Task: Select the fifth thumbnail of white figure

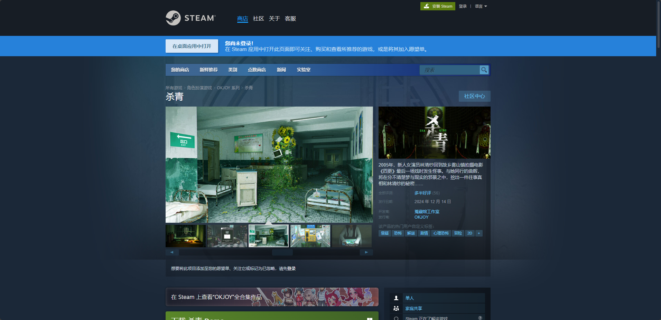Action: tap(352, 236)
